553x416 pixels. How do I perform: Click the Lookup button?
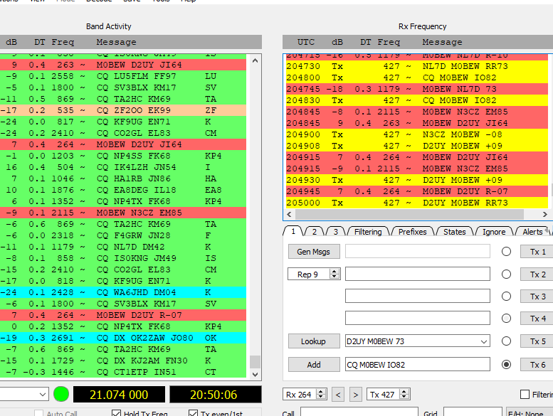click(x=314, y=341)
